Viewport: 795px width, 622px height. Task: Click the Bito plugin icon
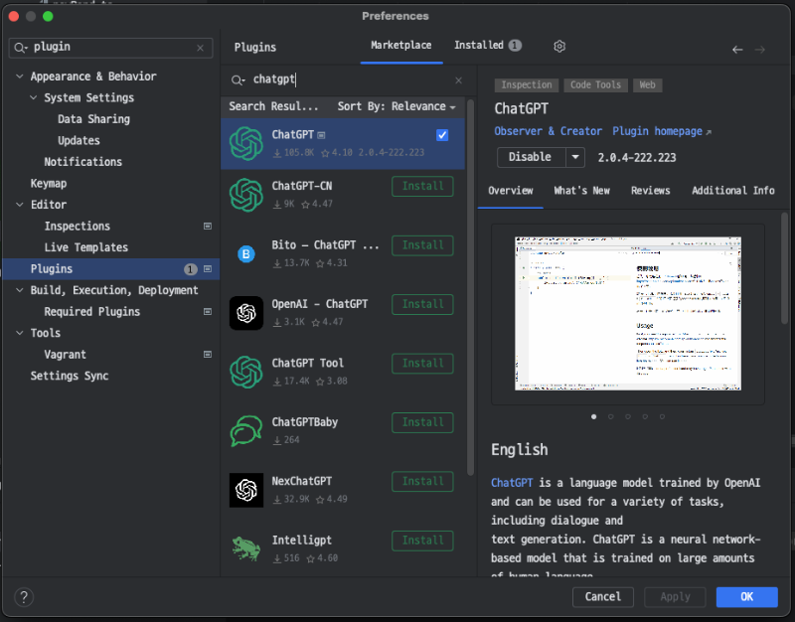[246, 253]
